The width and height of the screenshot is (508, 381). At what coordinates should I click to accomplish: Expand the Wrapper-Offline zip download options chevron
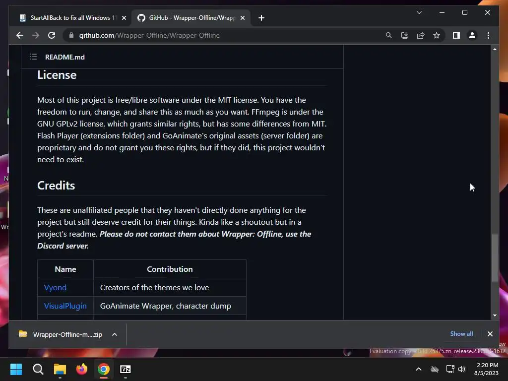(115, 334)
